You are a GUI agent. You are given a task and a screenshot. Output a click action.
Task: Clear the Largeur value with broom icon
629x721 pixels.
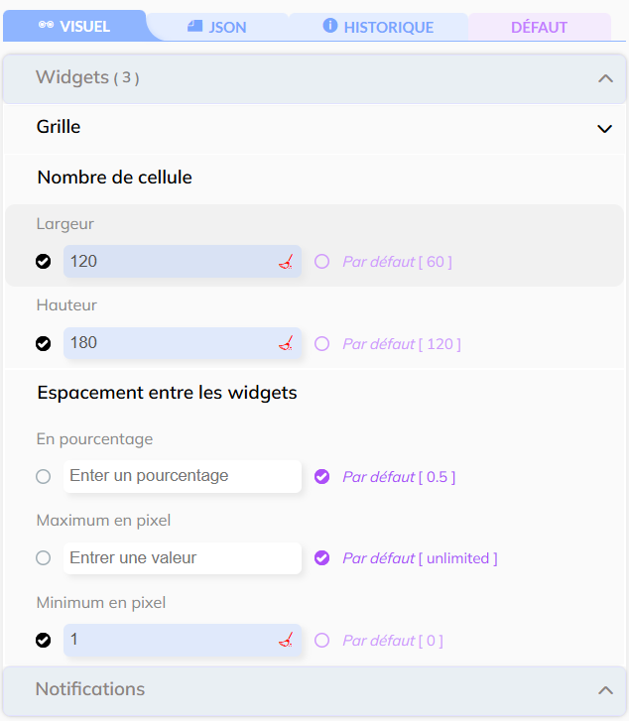tap(286, 262)
